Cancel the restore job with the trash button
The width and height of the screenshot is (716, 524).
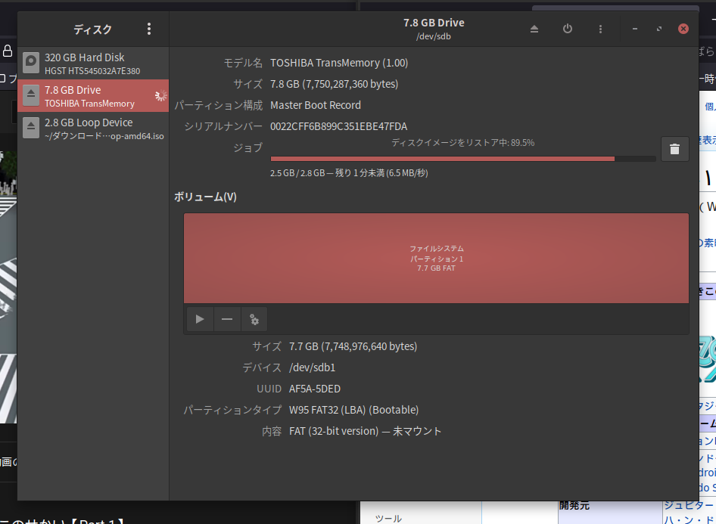pos(675,149)
